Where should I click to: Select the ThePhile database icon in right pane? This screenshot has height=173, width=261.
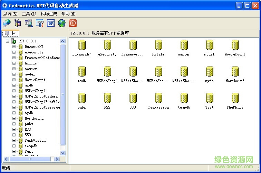[235, 98]
